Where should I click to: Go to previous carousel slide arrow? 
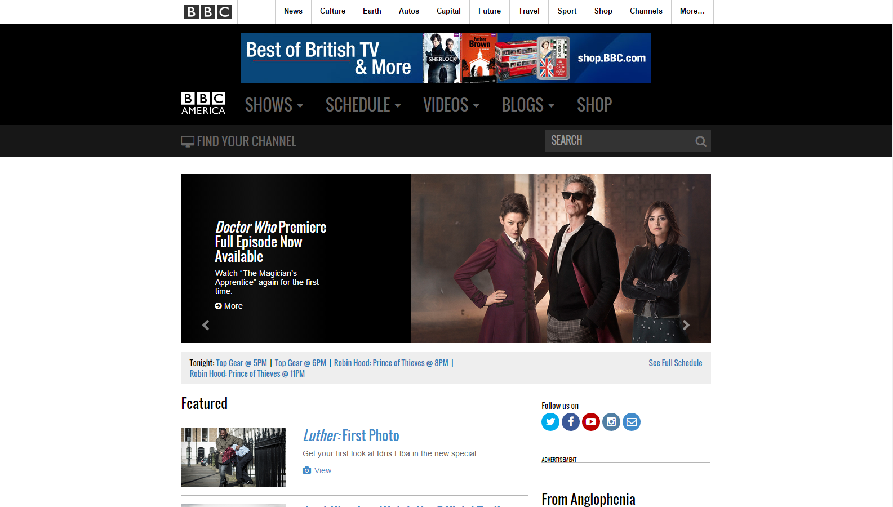tap(206, 325)
